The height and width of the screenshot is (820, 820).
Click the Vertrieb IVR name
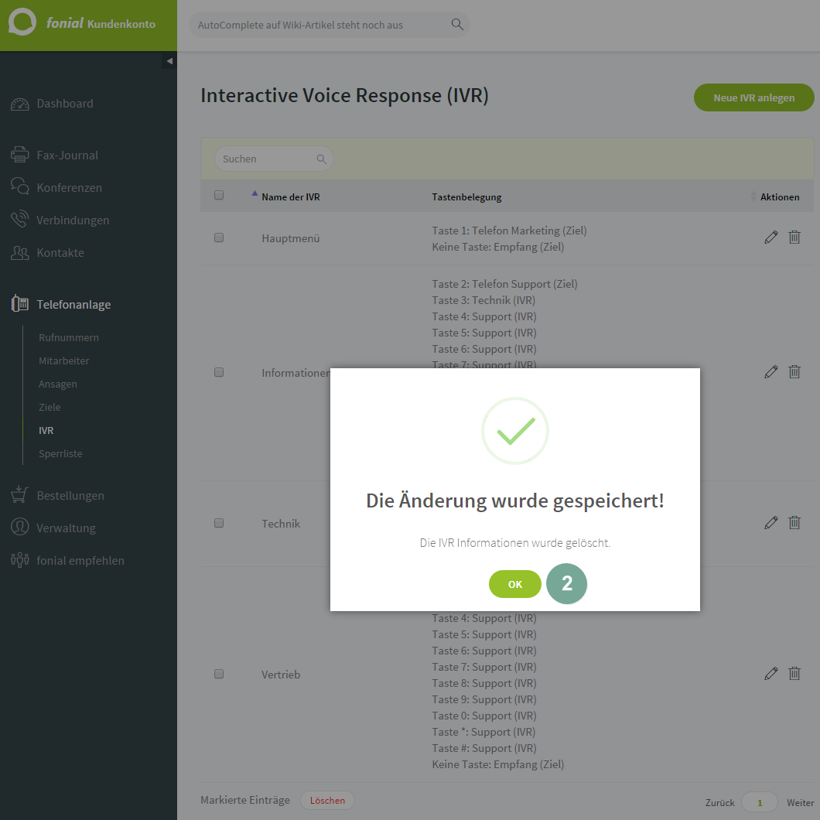(281, 674)
